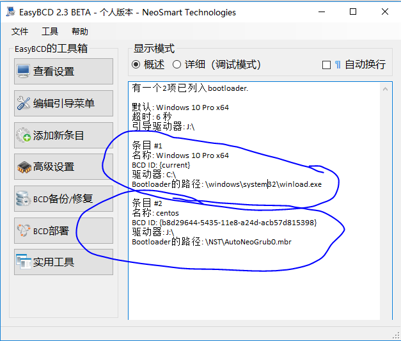Click the BCD ID {b8d29644-...} text
401x341 pixels.
point(238,223)
